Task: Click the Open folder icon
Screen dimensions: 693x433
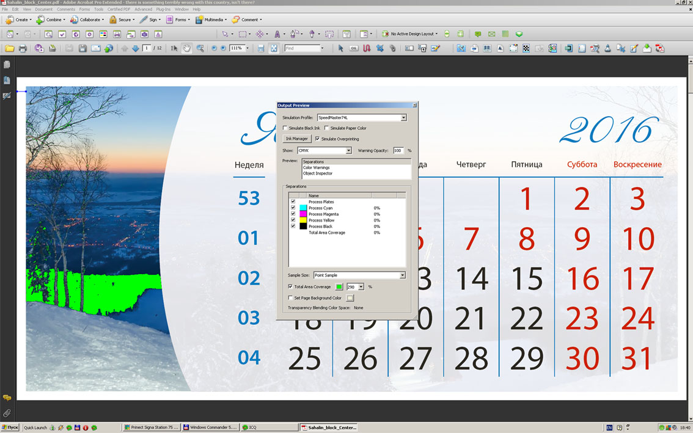Action: point(9,48)
